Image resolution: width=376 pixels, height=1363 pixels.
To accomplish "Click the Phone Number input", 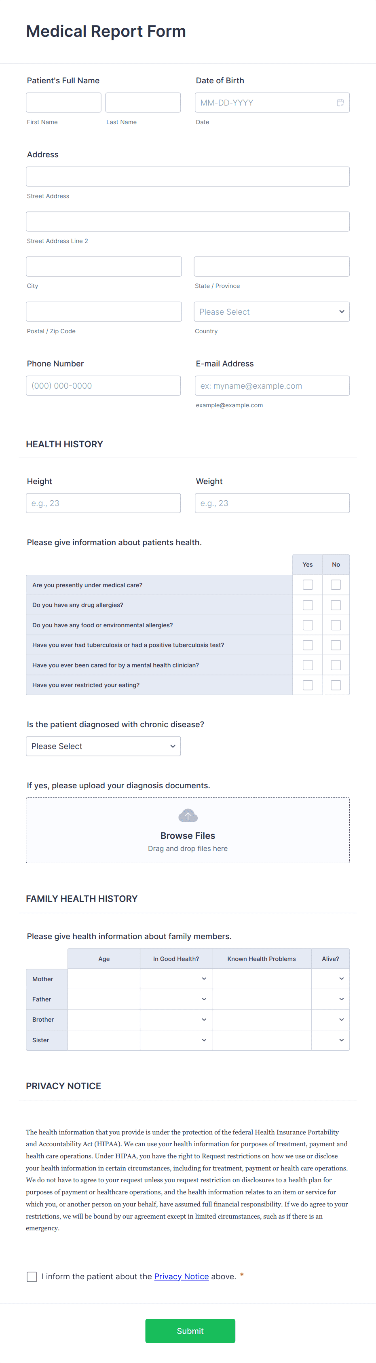I will tap(103, 386).
